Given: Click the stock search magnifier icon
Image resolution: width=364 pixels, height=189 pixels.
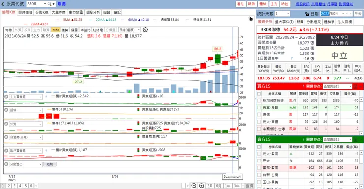Looking at the screenshot, I should 49,4.
